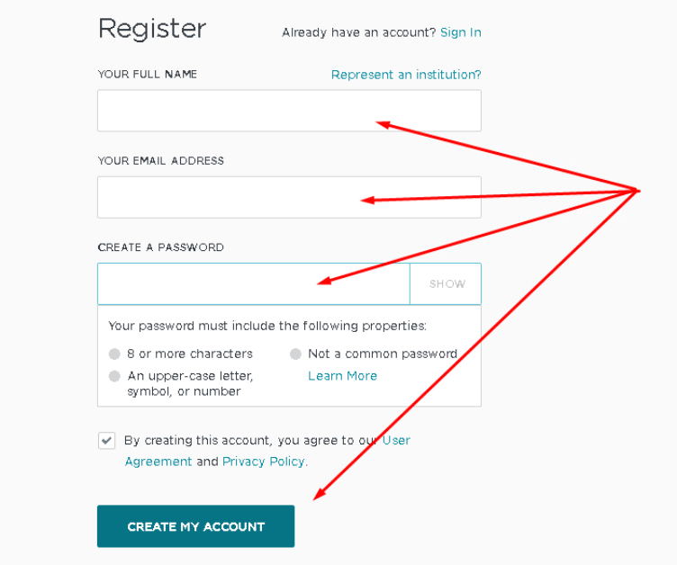Focus the Your Full Name input field
This screenshot has height=565, width=677.
pos(289,111)
